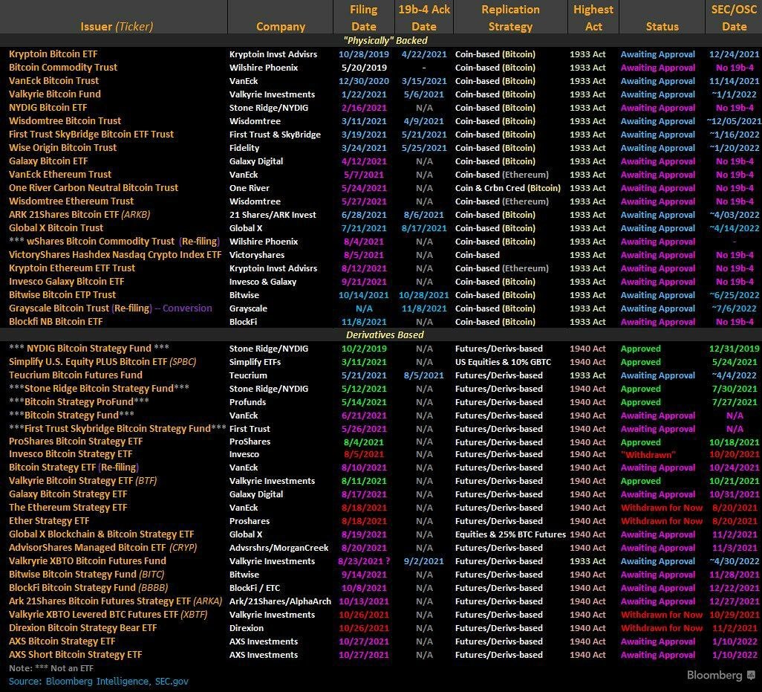Screen dimensions: 762x692
Task: Click the 19b-4 Ack Date column header
Action: pos(424,18)
